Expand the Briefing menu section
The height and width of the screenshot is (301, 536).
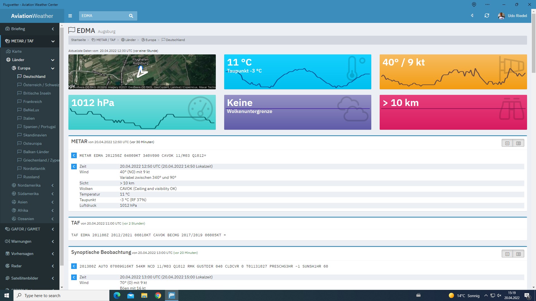click(30, 29)
